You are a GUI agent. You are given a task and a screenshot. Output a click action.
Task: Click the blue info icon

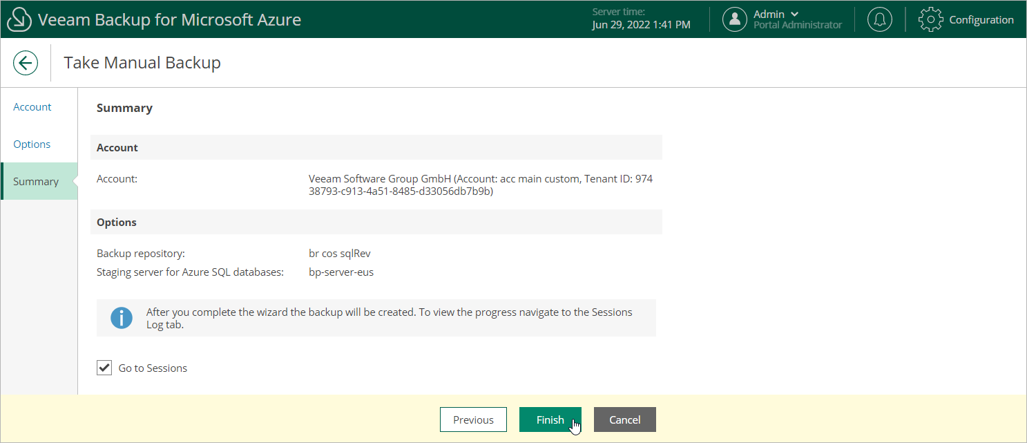click(122, 318)
